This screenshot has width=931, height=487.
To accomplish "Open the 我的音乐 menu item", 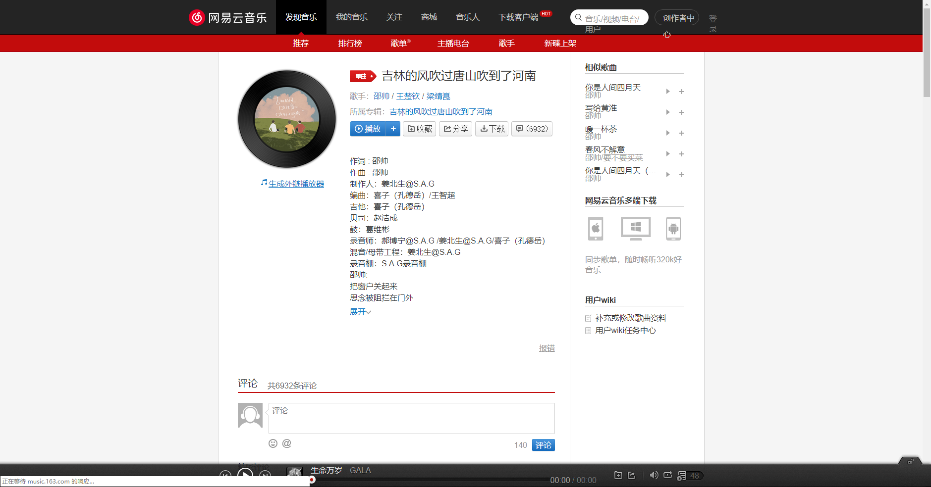I will click(351, 17).
